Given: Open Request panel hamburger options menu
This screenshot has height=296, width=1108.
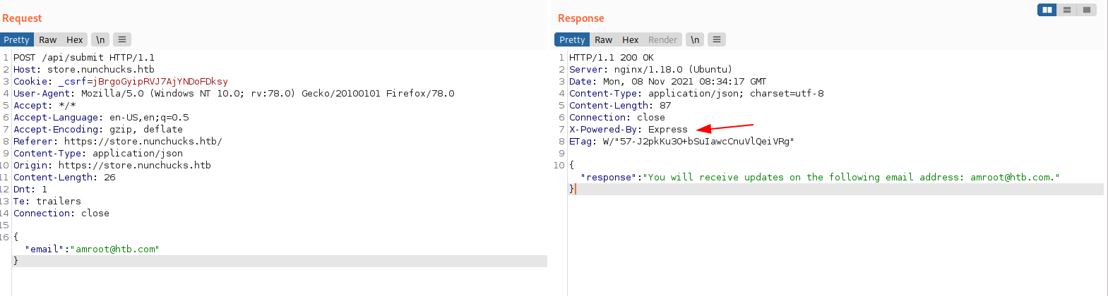Looking at the screenshot, I should 122,39.
